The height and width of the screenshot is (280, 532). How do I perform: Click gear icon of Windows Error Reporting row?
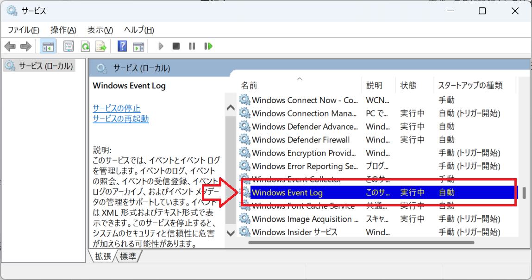click(244, 166)
